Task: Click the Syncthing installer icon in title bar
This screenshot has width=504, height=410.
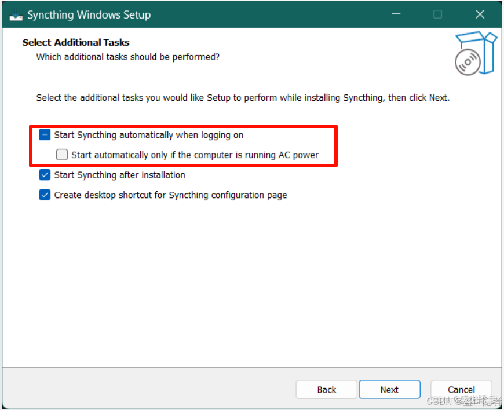Action: click(x=16, y=14)
